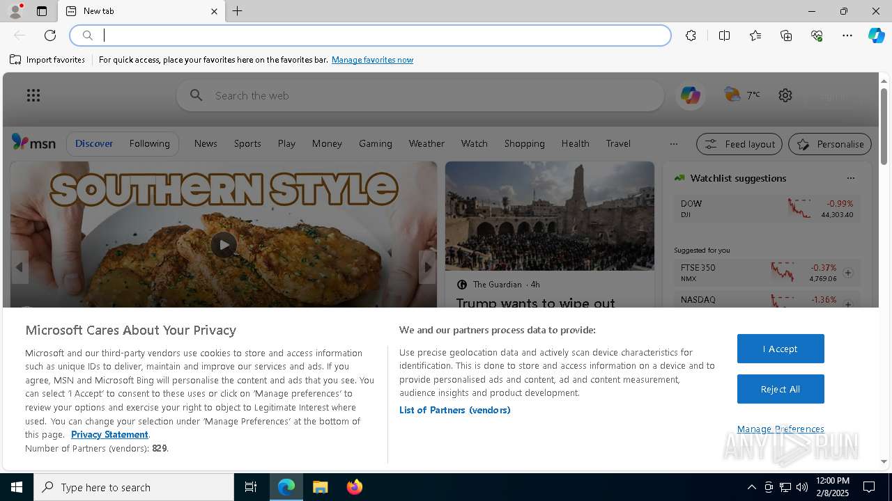Open the Privacy Statement link
The height and width of the screenshot is (501, 892).
tap(109, 434)
